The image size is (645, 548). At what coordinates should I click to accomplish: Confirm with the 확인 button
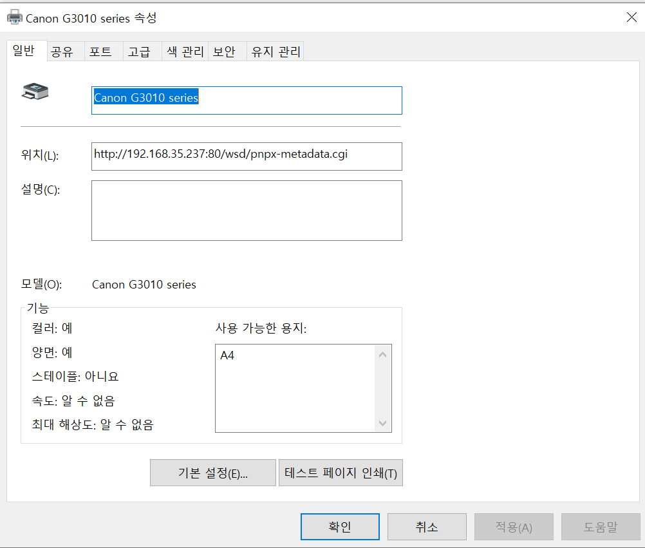(340, 527)
